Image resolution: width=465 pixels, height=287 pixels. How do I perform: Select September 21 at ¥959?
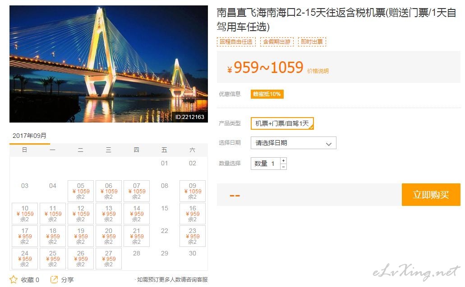[136, 236]
